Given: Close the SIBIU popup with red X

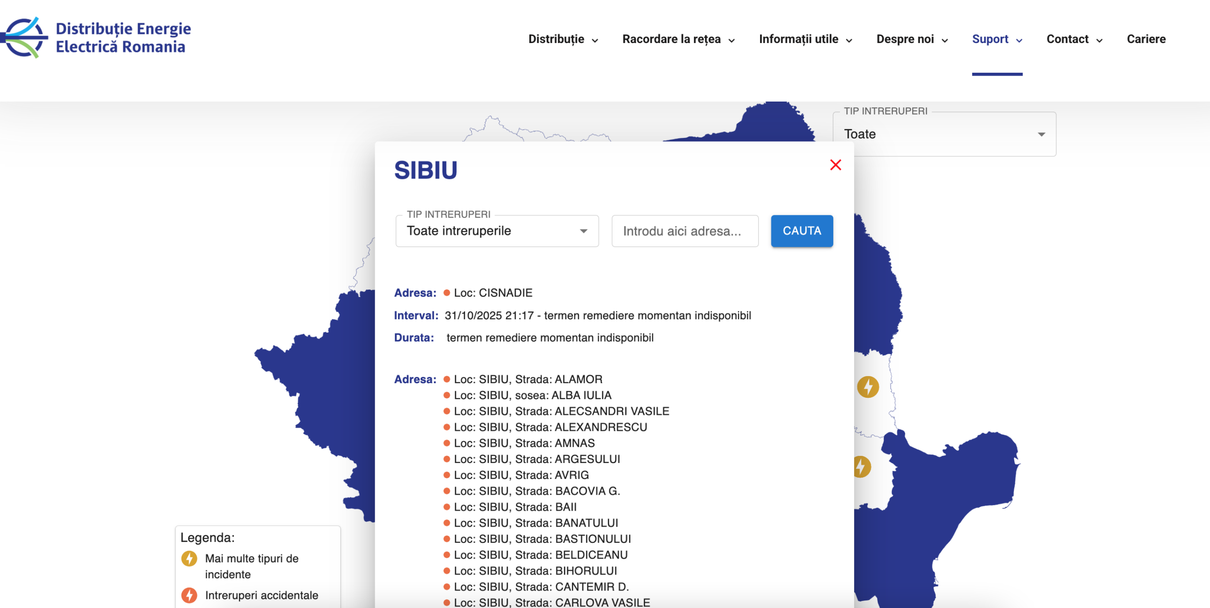Looking at the screenshot, I should (x=835, y=165).
